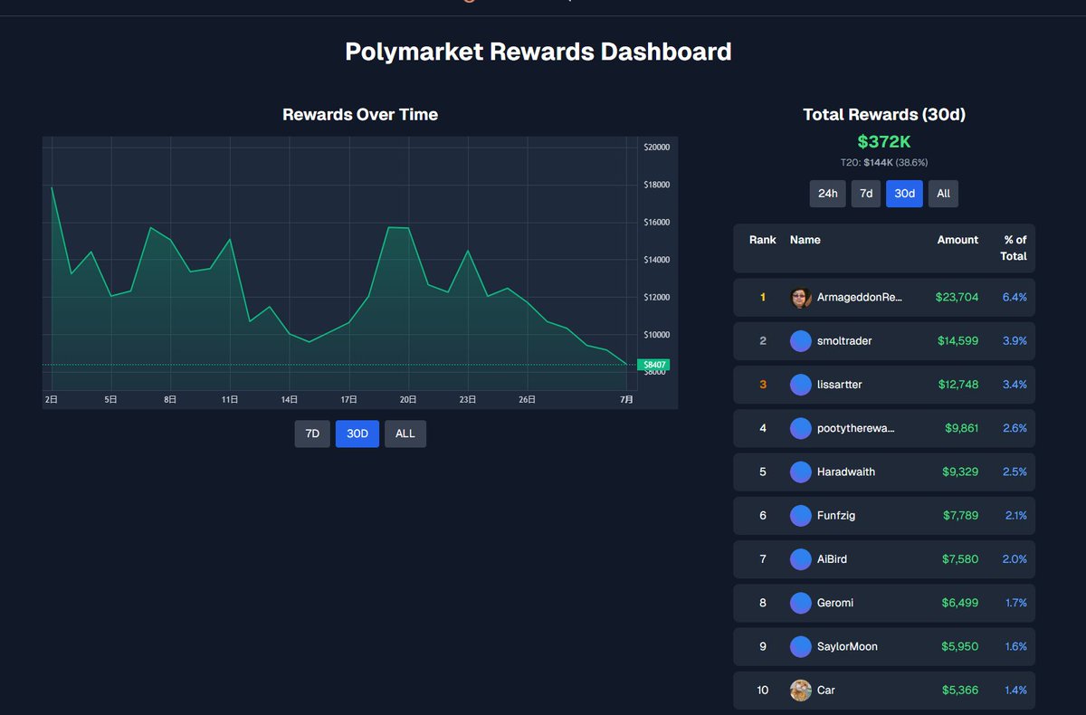1086x715 pixels.
Task: Click the $8407 current value label
Action: click(653, 366)
